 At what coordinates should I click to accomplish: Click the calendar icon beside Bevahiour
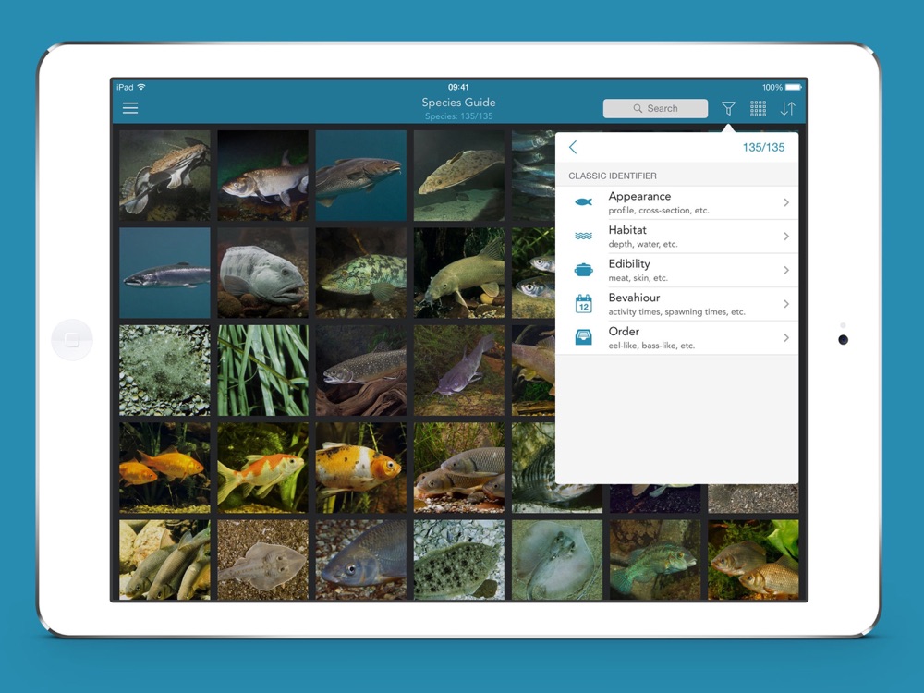(x=583, y=304)
